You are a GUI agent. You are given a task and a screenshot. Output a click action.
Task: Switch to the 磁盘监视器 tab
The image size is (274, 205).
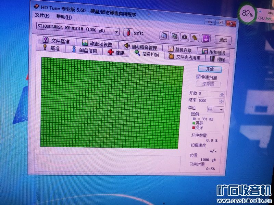click(97, 43)
